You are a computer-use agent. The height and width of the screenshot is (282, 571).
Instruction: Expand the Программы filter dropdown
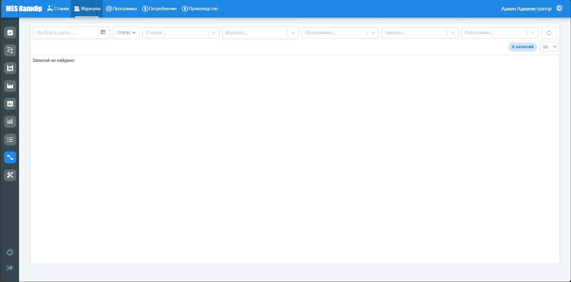[x=373, y=33]
